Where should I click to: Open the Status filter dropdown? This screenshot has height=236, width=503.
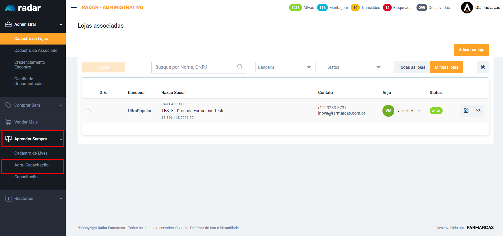[x=355, y=67]
